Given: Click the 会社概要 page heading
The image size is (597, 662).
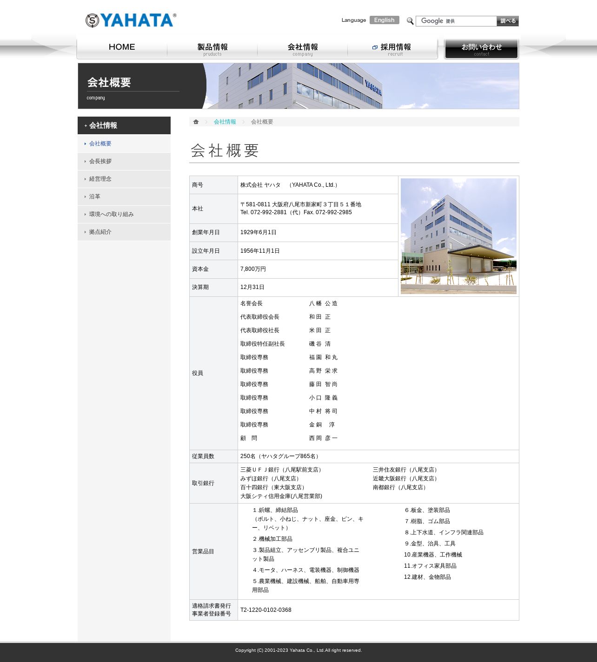Looking at the screenshot, I should point(225,151).
